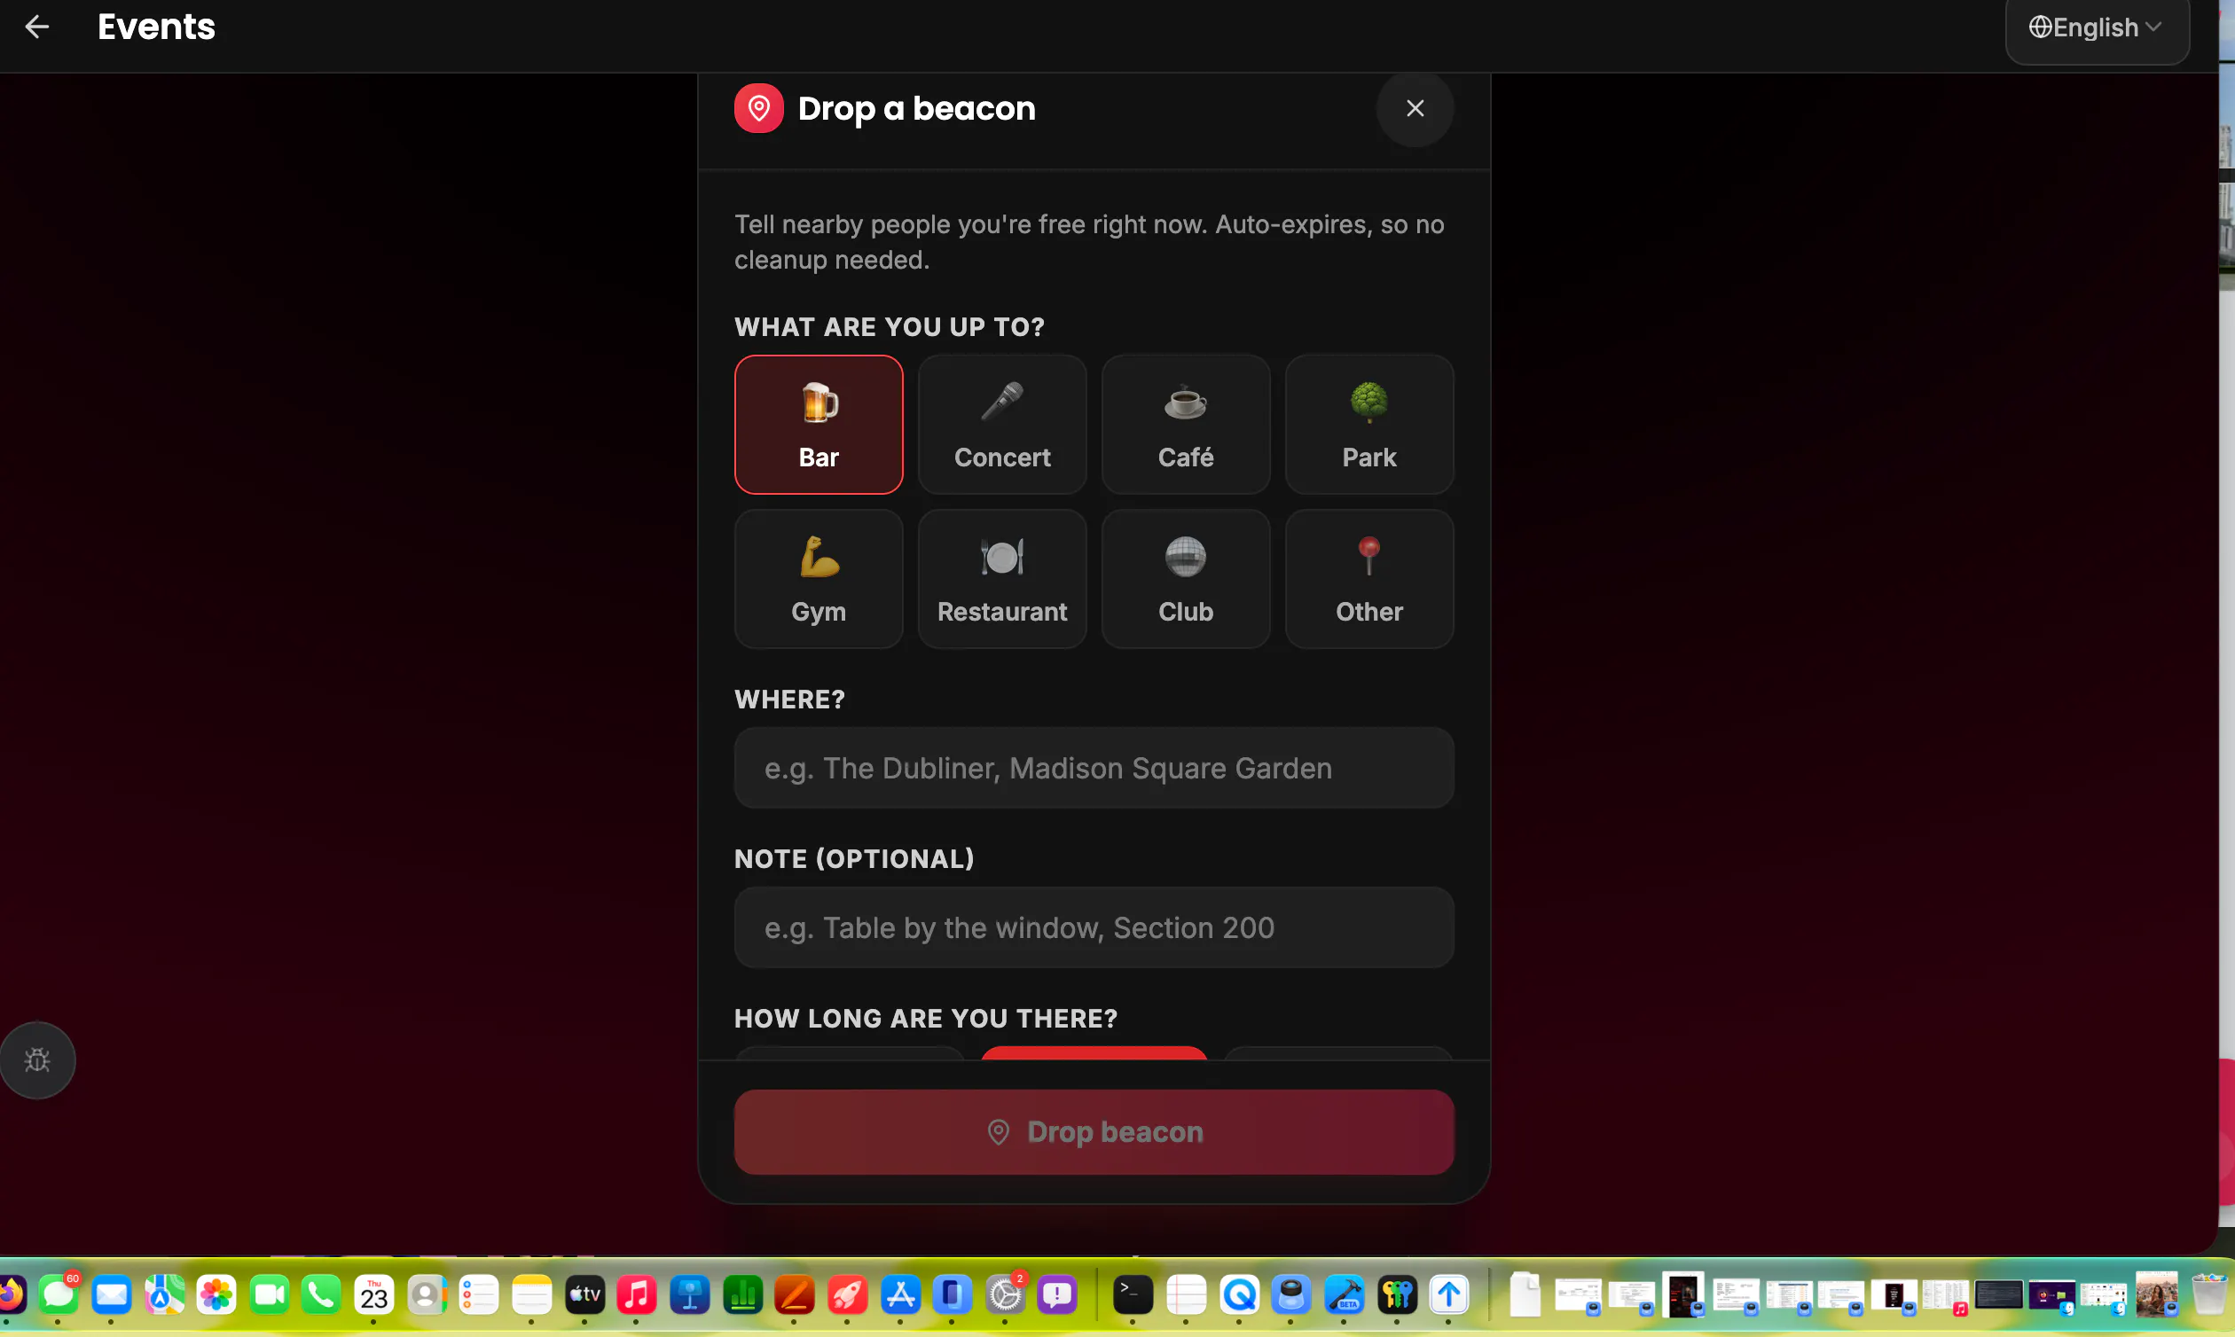Launch Mail from the Dock
Screen dimensions: 2235x1337
[112, 1296]
